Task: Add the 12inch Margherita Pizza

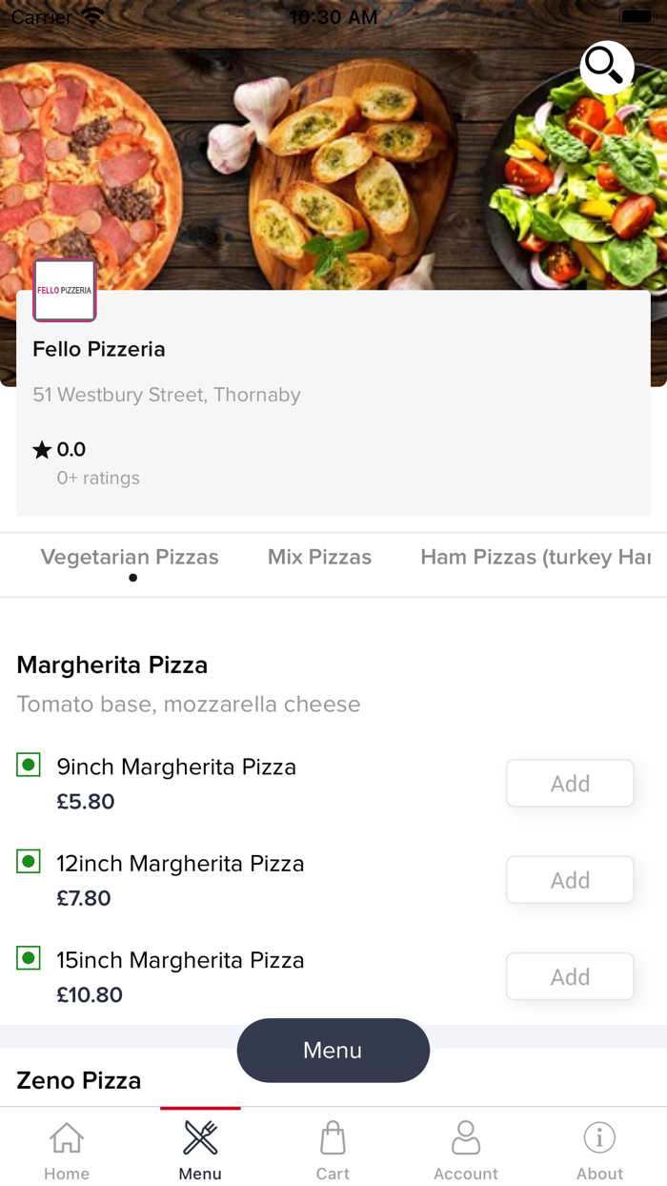Action: click(x=569, y=879)
